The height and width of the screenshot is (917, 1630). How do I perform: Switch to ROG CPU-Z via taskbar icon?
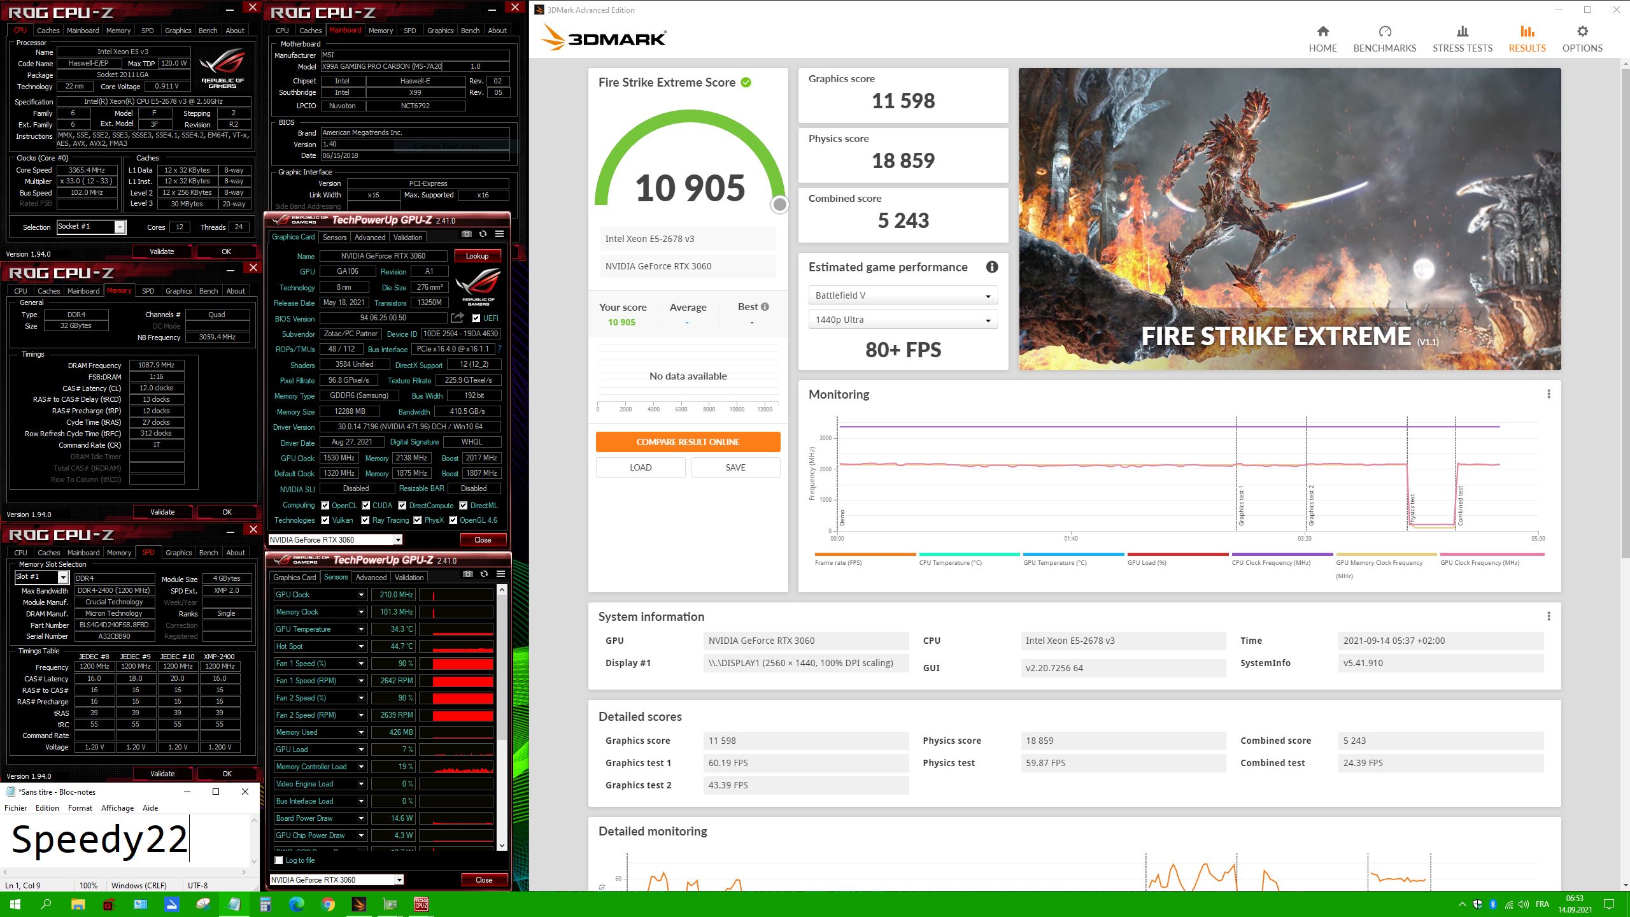(x=422, y=904)
